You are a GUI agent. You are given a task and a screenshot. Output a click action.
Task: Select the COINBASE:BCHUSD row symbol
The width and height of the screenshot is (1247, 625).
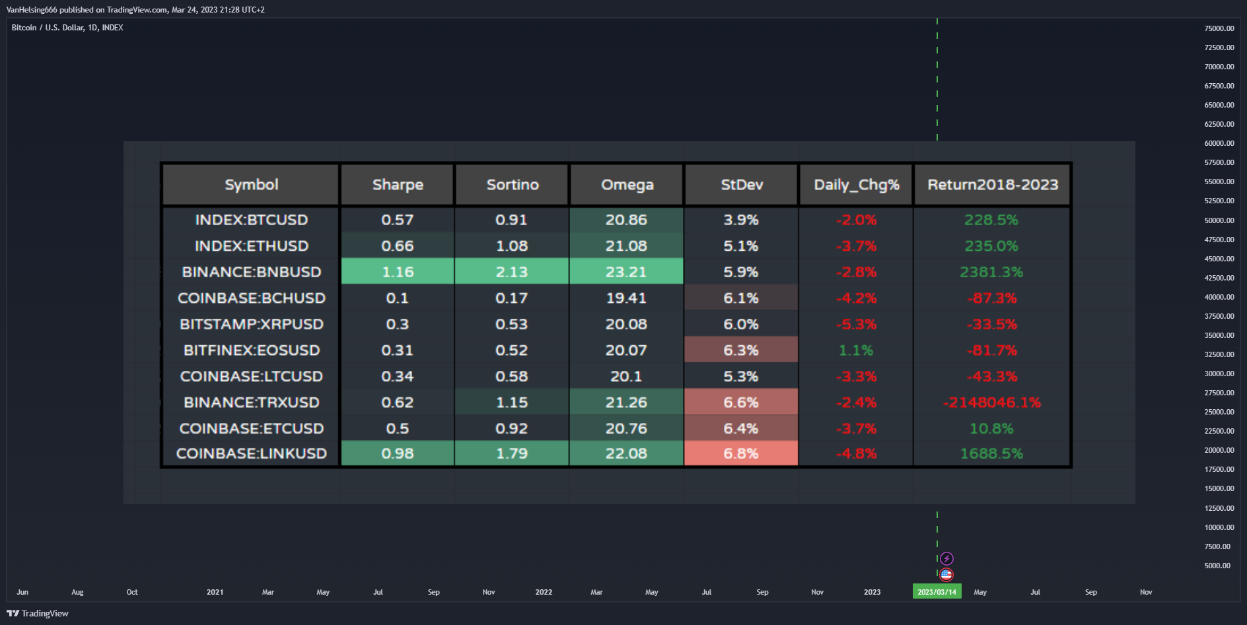point(251,298)
